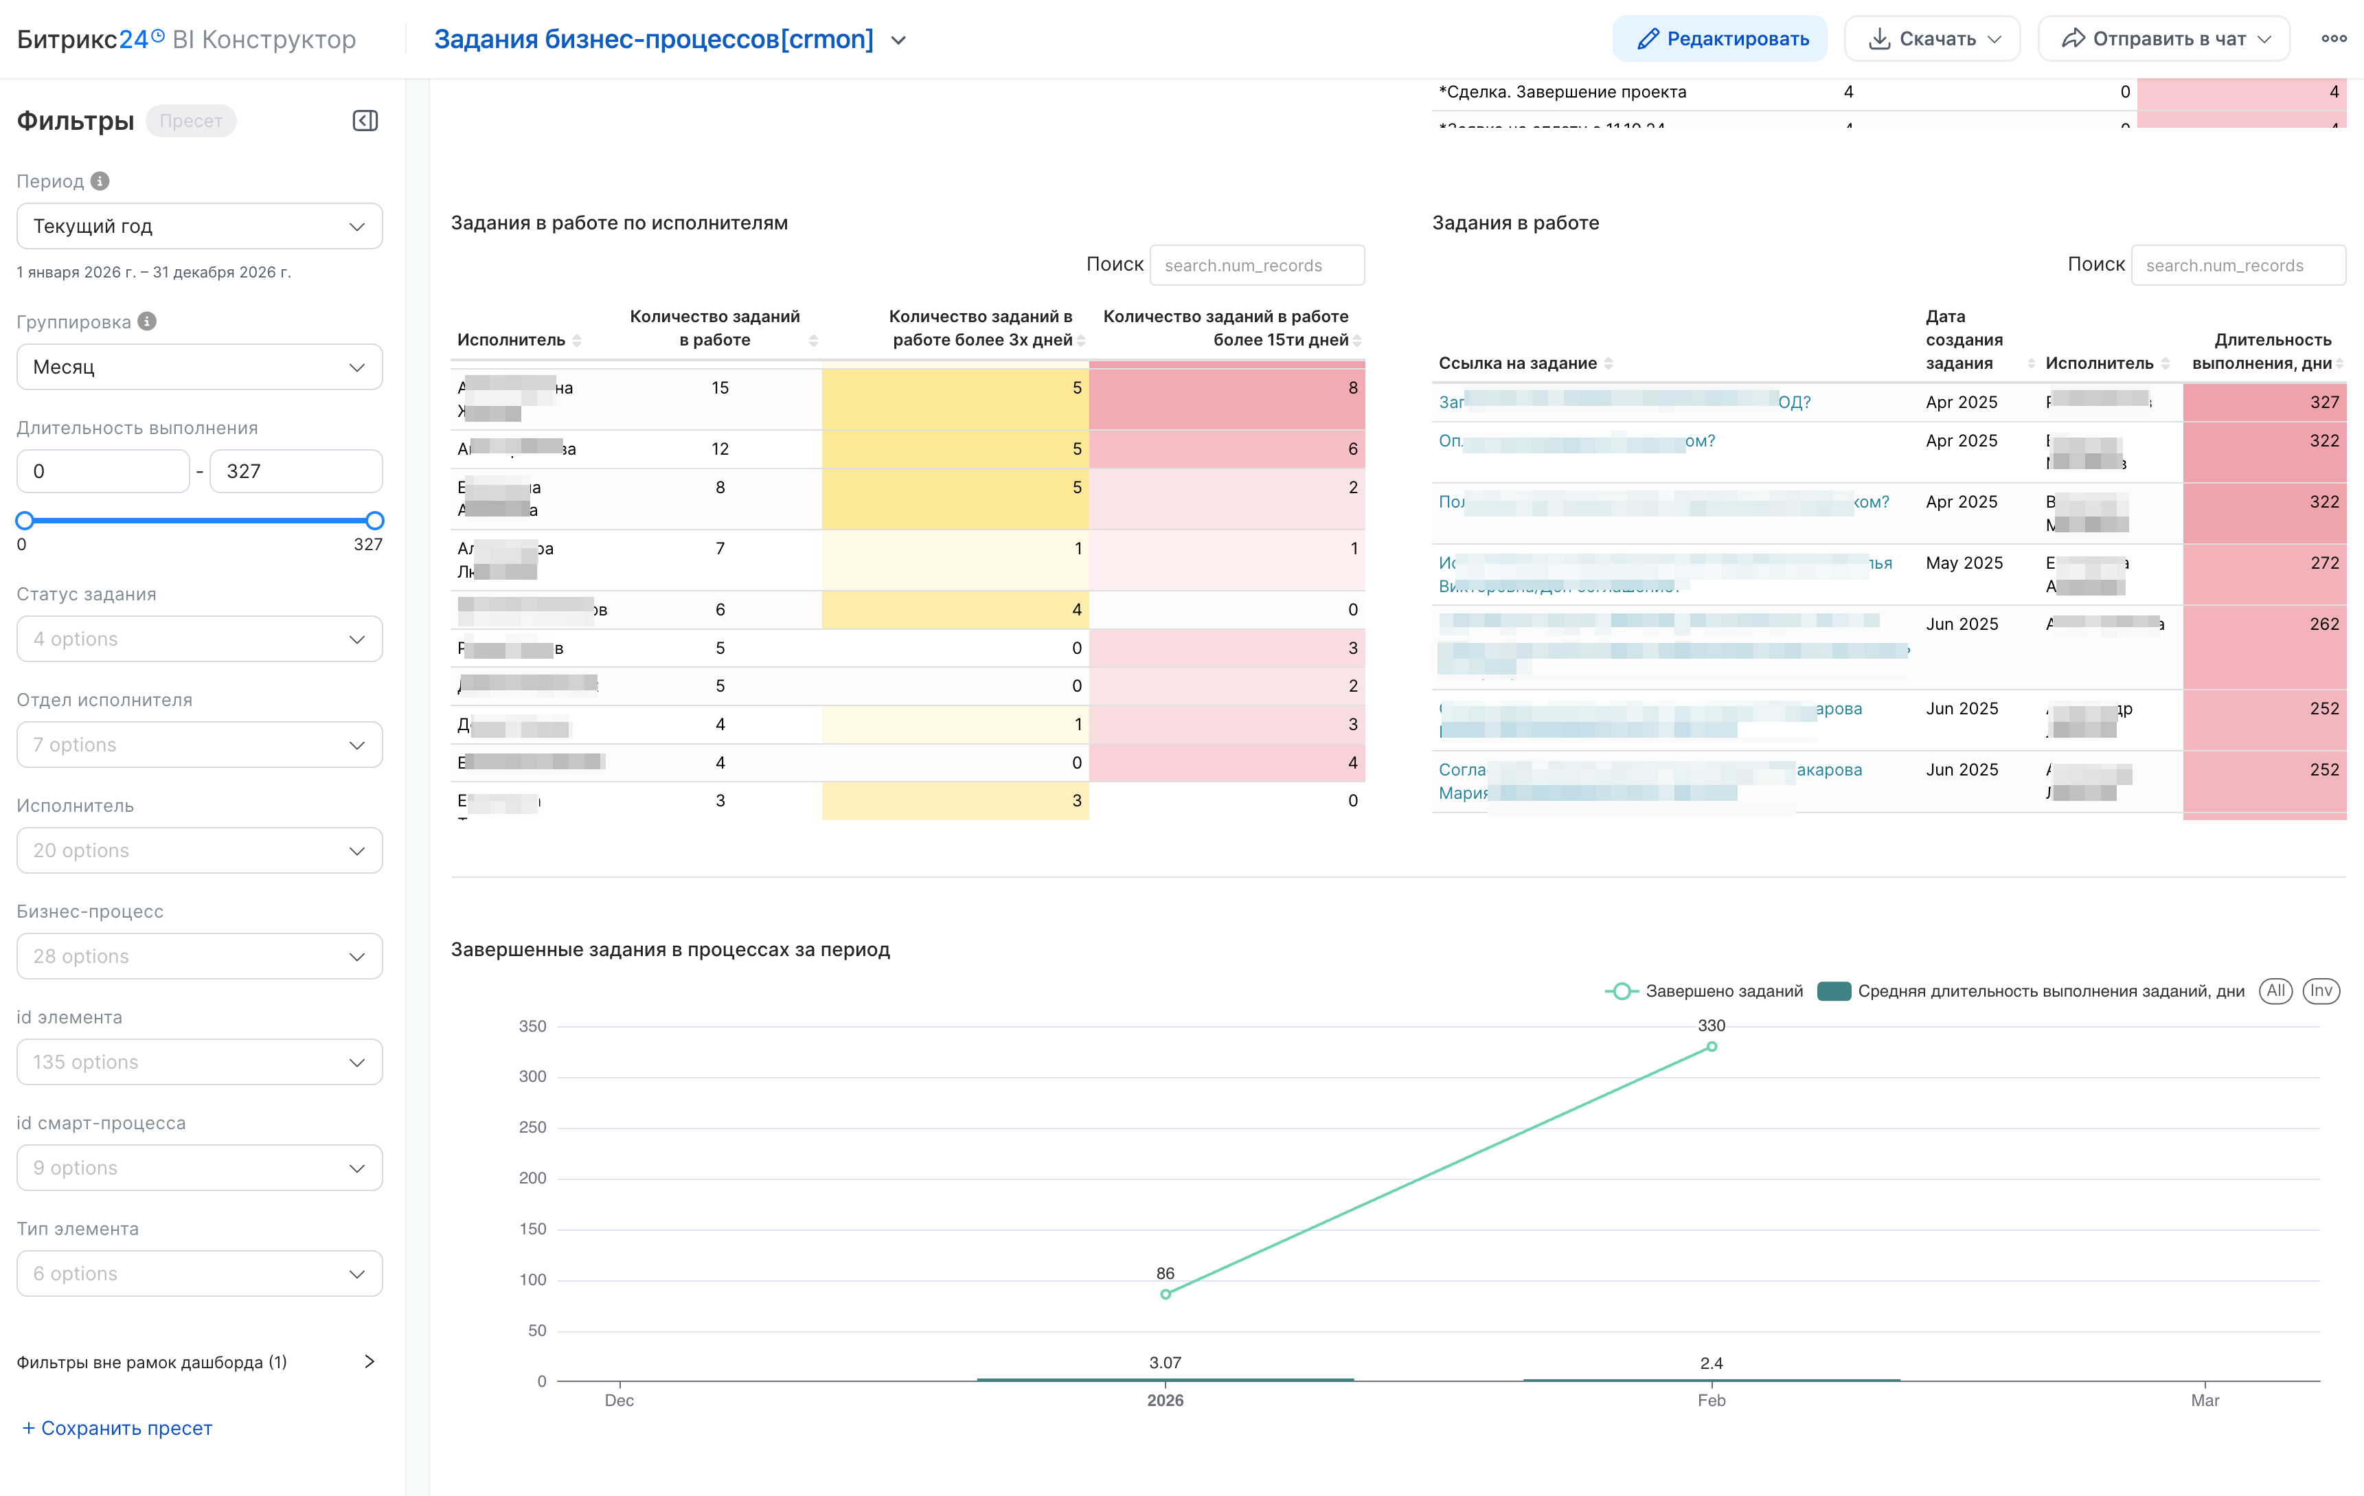2364x1496 pixels.
Task: Click the Inv legend selection button
Action: (x=2321, y=991)
